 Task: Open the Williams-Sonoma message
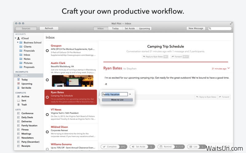tap(71, 146)
